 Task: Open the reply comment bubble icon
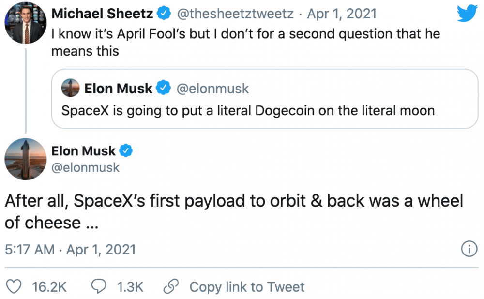[x=100, y=286]
